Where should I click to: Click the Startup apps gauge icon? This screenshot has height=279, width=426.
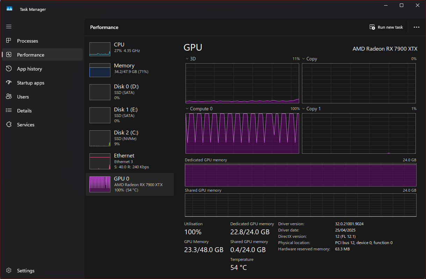[9, 83]
